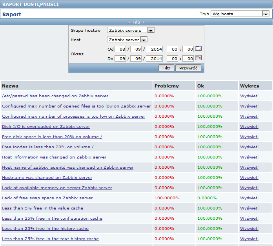273x246 pixels.
Task: Collapse the Filtr bar
Action: pos(136,22)
